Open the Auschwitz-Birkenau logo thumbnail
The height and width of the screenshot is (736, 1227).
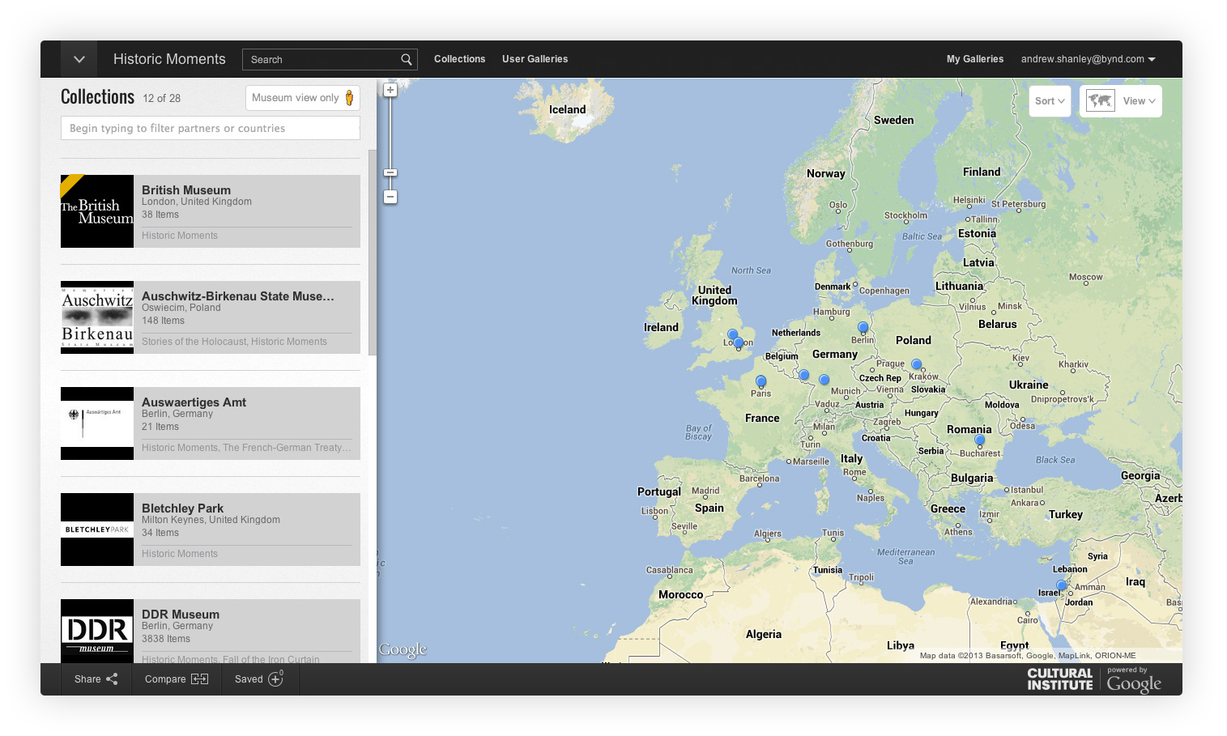tap(97, 317)
